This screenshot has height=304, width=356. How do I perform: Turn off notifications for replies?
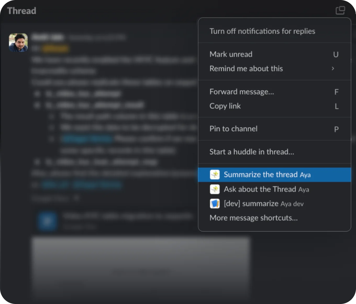(262, 31)
